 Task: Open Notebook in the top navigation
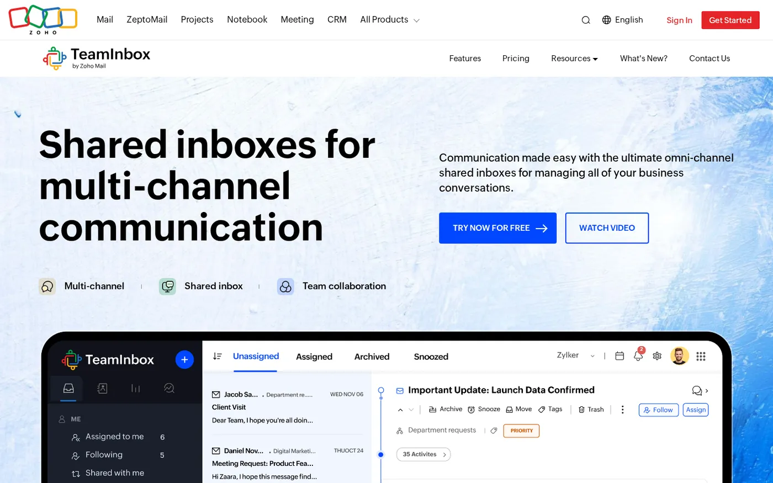coord(247,20)
